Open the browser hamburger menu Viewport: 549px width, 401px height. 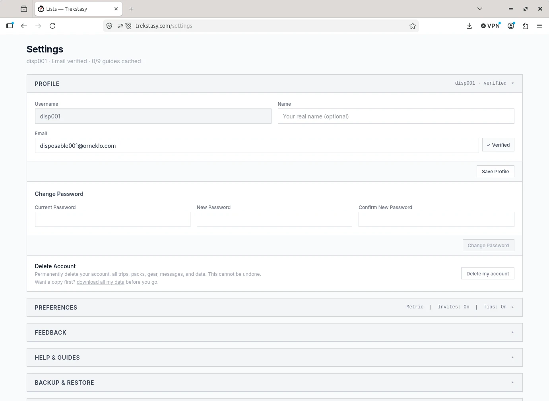tap(539, 26)
